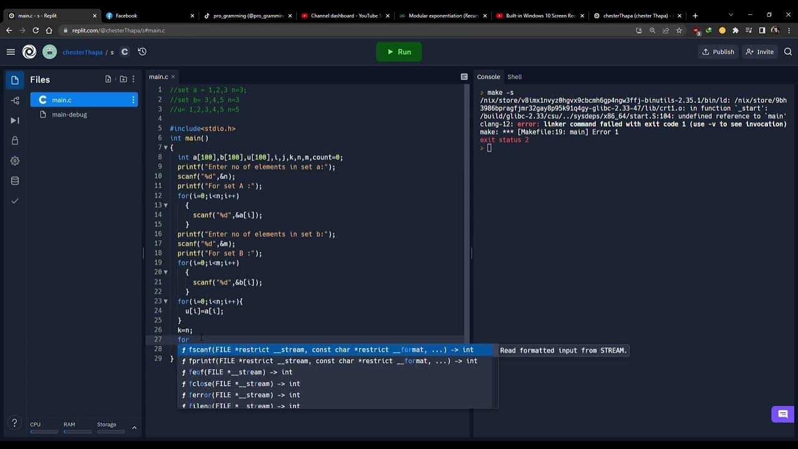
Task: Click the editor pane layout icon
Action: [x=464, y=77]
